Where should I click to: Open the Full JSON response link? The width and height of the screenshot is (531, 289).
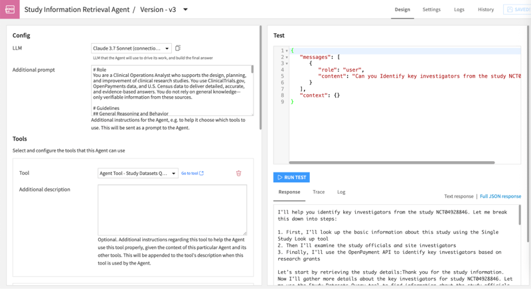pyautogui.click(x=500, y=196)
